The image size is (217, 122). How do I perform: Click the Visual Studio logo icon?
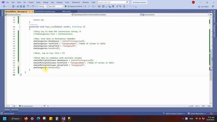tap(3, 2)
